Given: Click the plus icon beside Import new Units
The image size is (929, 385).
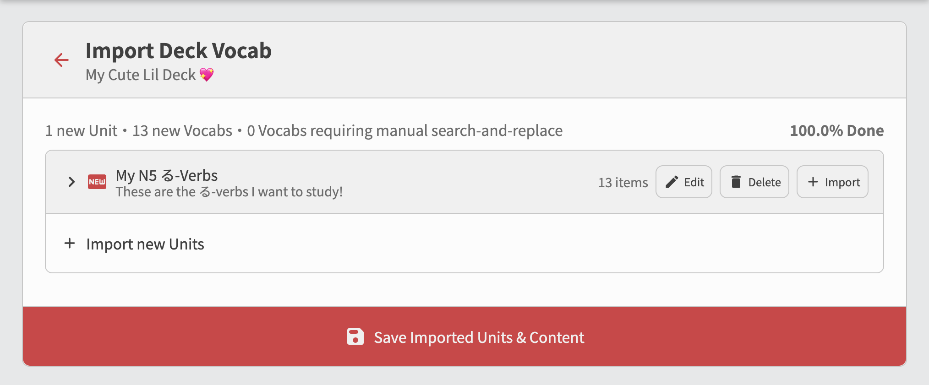Looking at the screenshot, I should [70, 243].
